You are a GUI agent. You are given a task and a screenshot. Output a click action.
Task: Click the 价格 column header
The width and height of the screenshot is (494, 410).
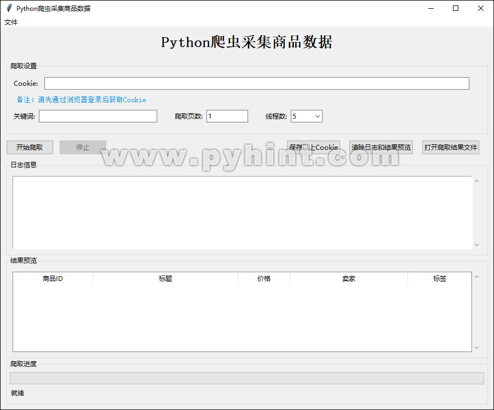pyautogui.click(x=265, y=278)
